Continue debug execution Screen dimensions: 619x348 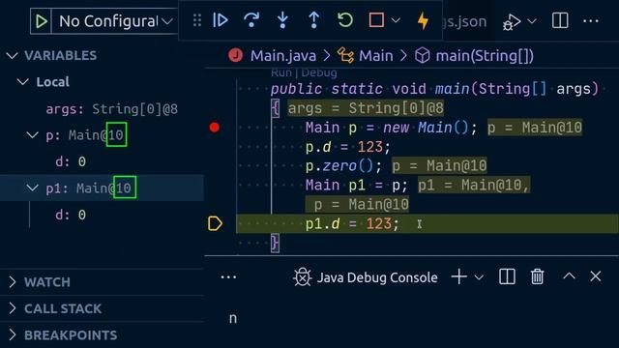pyautogui.click(x=221, y=20)
